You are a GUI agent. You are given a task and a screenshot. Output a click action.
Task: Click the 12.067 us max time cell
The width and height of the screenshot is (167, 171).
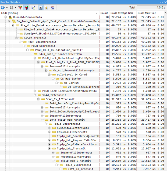click(152, 149)
